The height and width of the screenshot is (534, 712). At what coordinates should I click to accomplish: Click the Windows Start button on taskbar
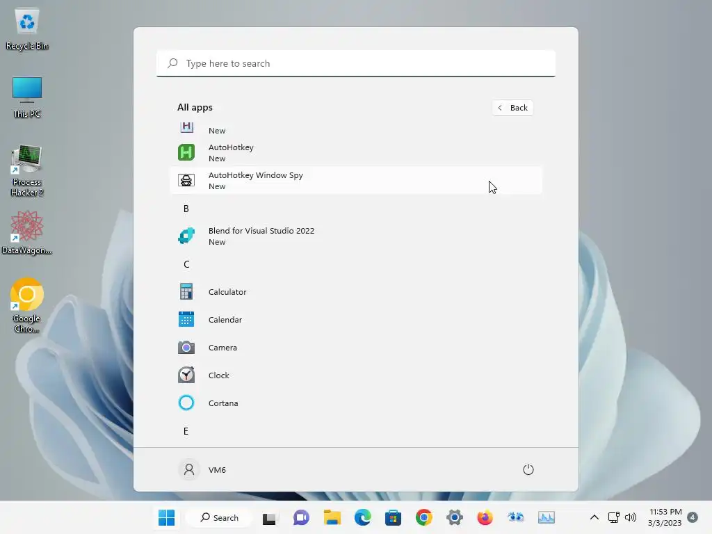pyautogui.click(x=166, y=517)
